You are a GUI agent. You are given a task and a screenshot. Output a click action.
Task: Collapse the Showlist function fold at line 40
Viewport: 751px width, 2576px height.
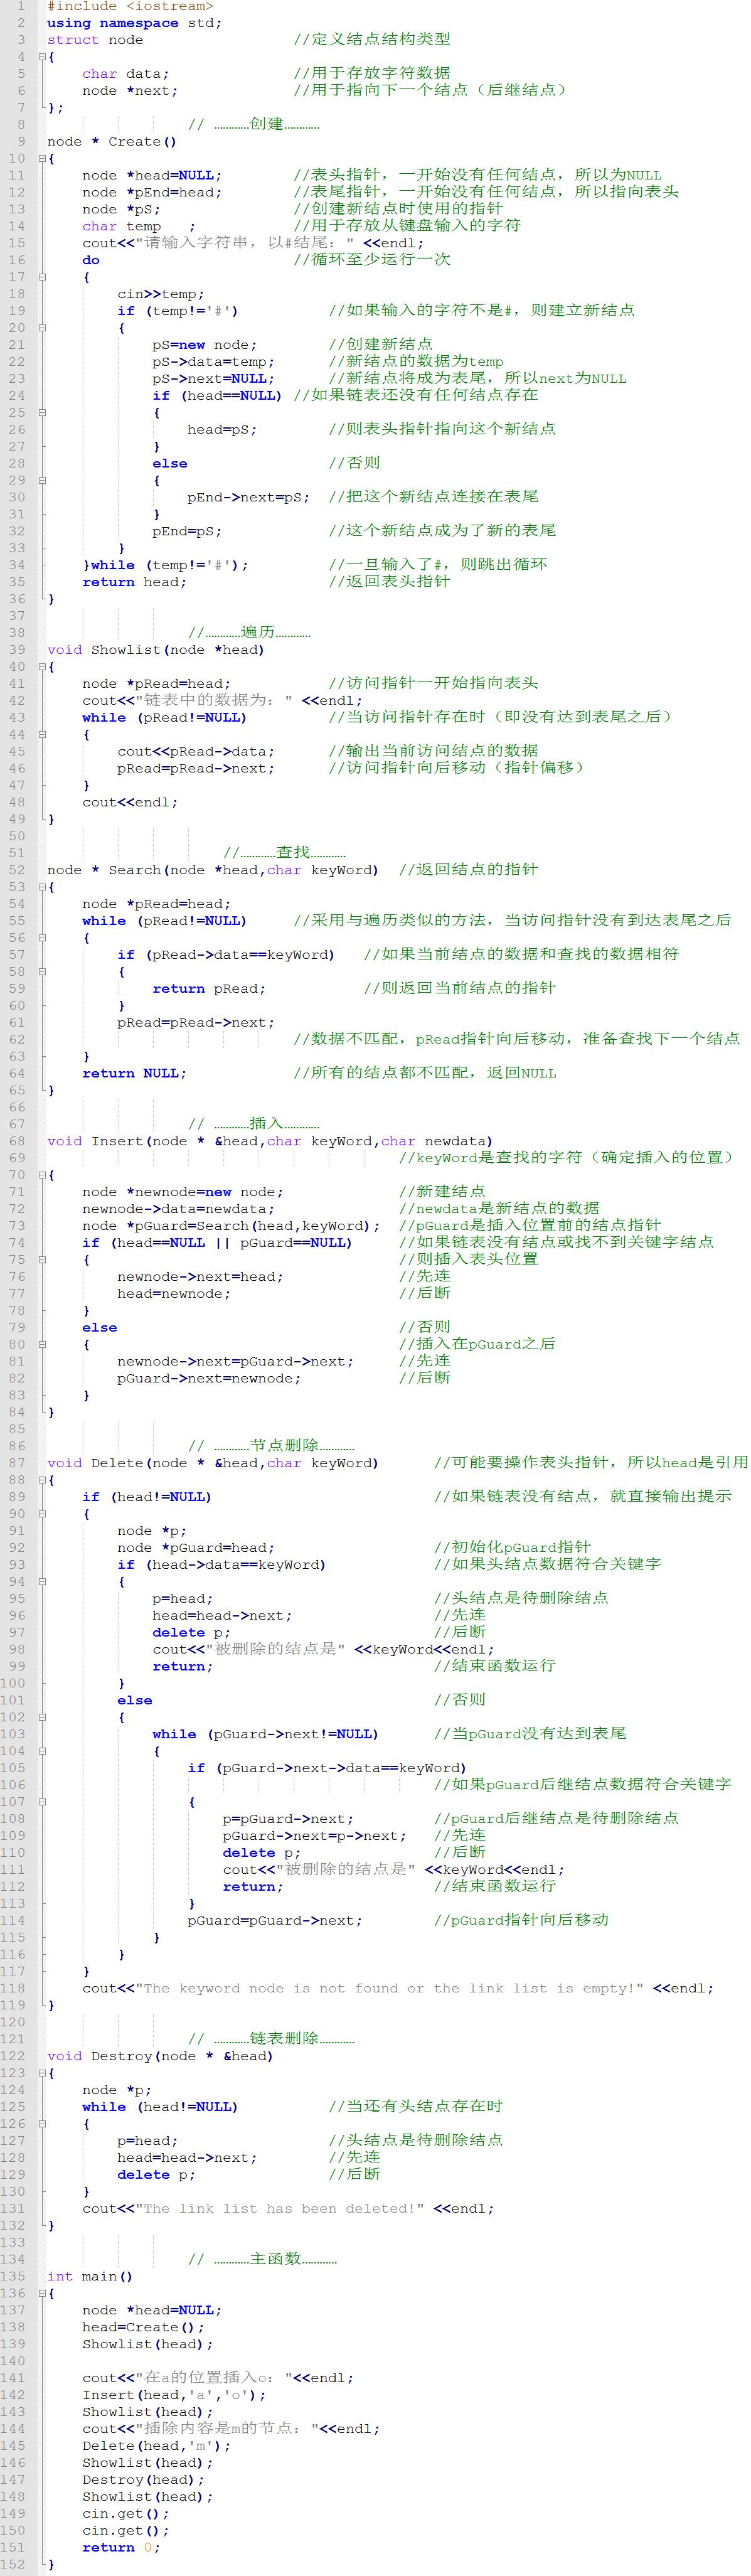point(42,667)
